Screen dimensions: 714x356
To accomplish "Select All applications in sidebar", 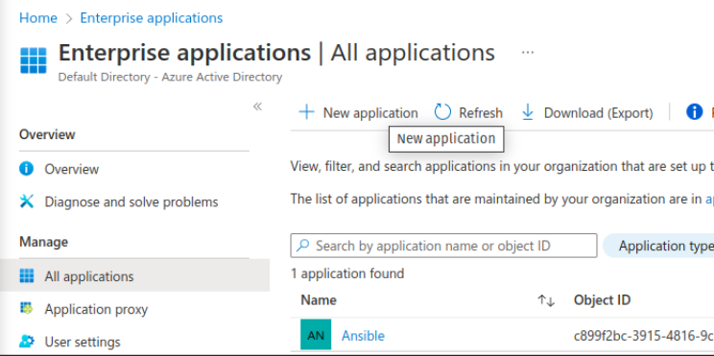I will pyautogui.click(x=134, y=276).
